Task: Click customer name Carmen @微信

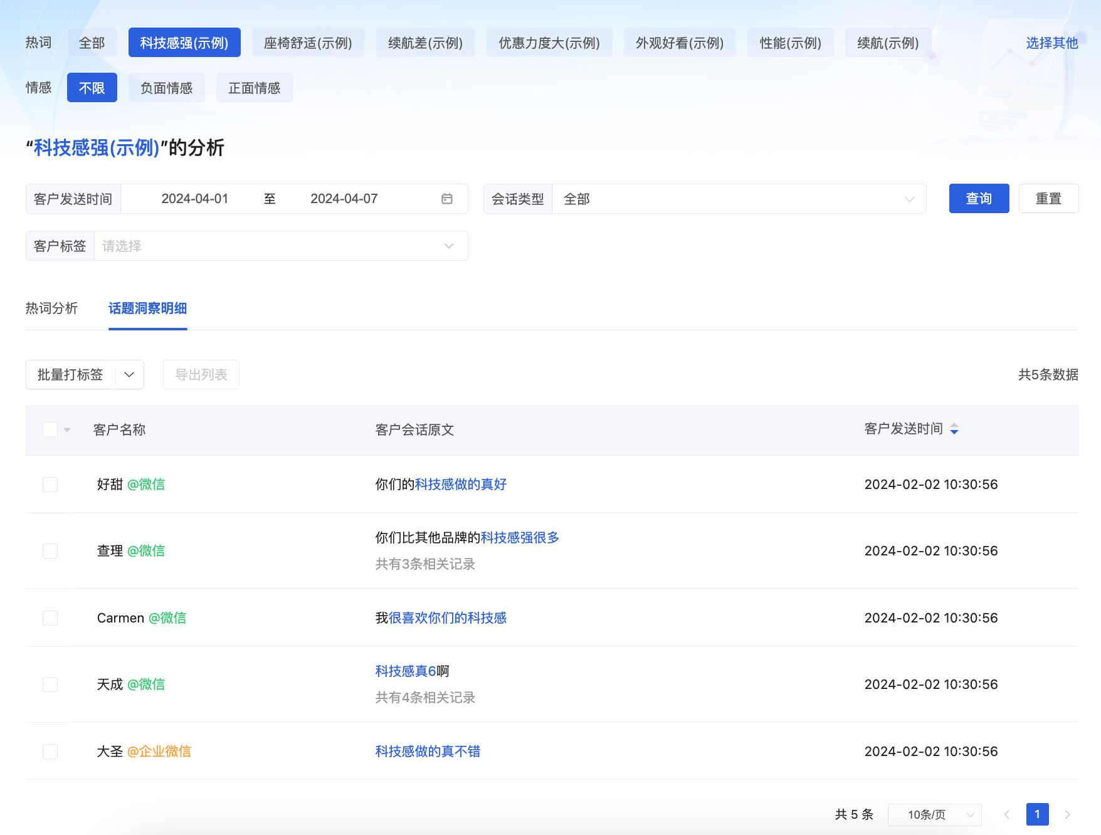Action: pyautogui.click(x=142, y=618)
